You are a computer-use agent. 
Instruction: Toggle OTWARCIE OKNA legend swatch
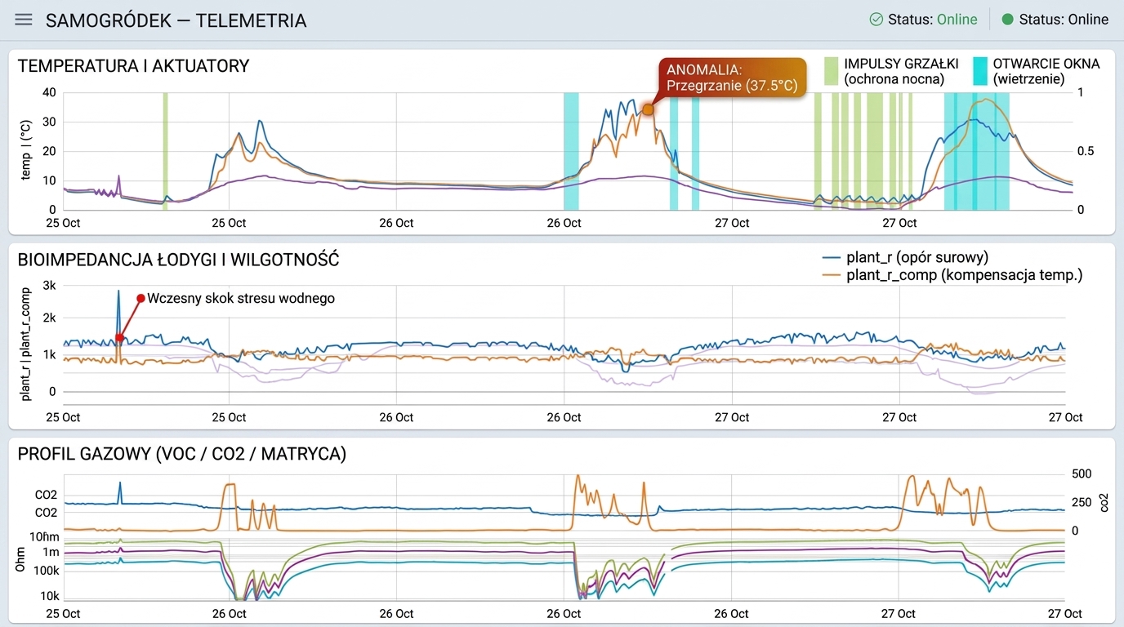click(980, 71)
